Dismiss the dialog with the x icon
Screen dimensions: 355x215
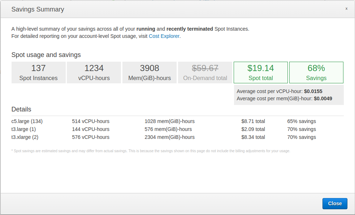point(346,9)
